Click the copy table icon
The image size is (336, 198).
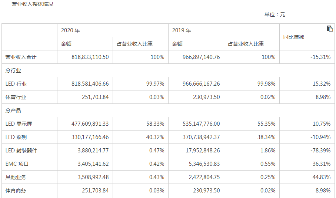point(330,29)
